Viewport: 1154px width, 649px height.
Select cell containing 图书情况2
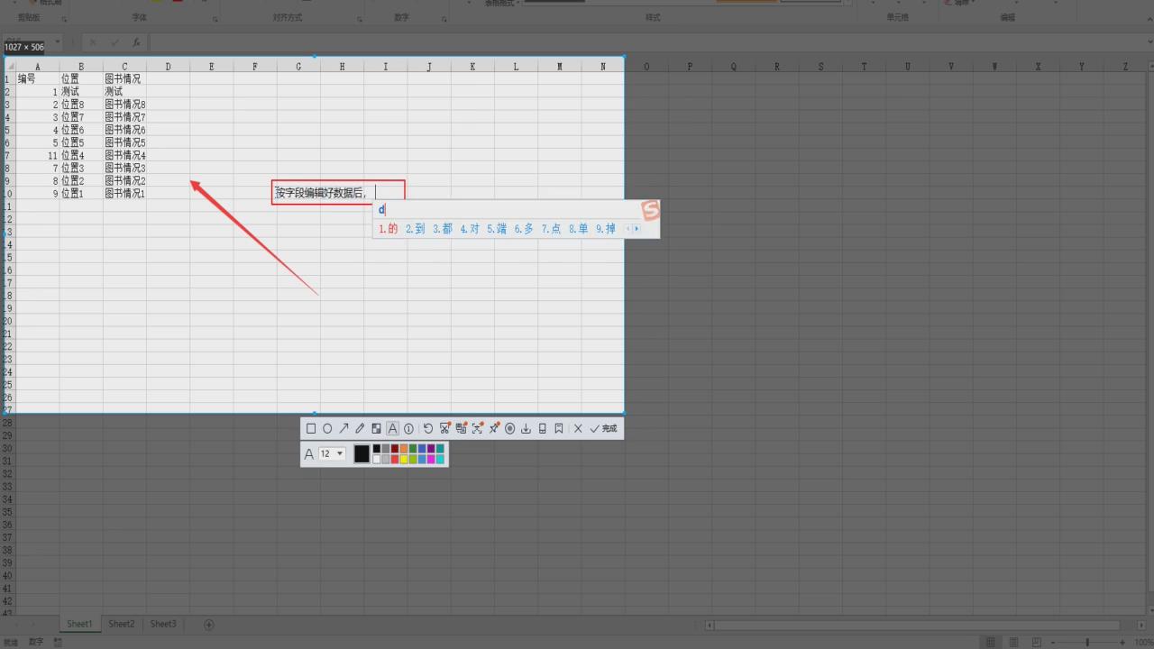124,180
